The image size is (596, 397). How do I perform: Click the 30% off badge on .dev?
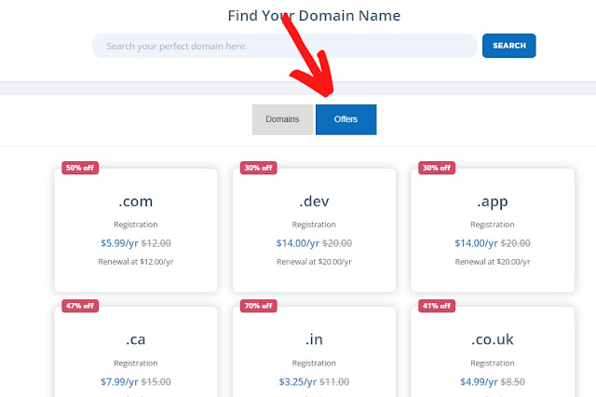pyautogui.click(x=259, y=168)
